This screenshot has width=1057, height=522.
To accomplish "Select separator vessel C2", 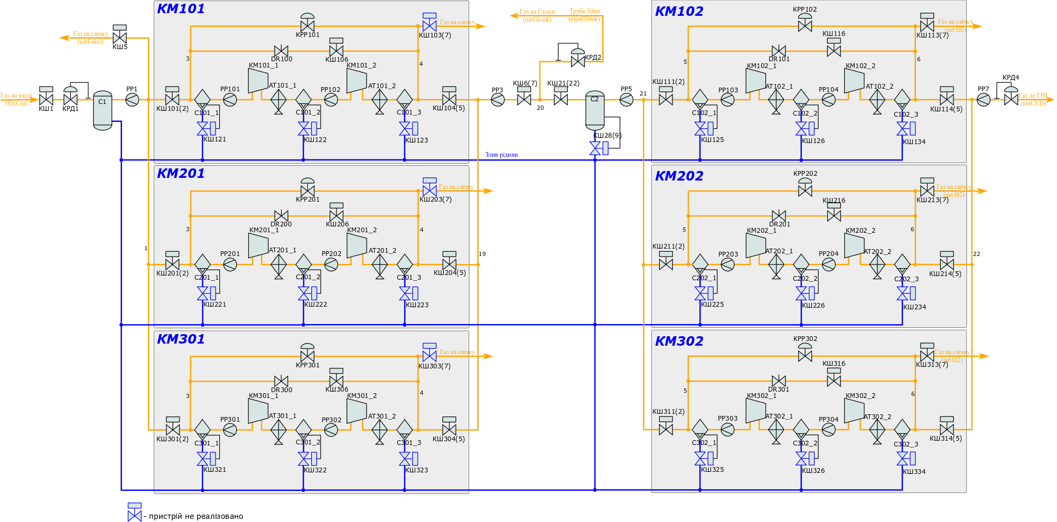I will pyautogui.click(x=595, y=110).
